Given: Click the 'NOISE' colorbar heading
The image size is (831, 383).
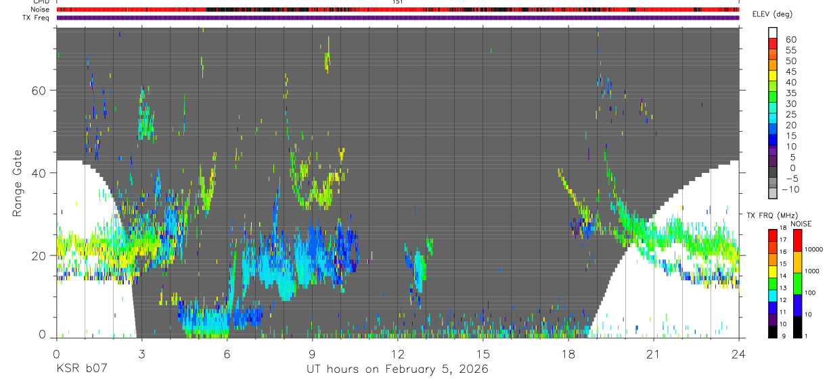Looking at the screenshot, I should 801,224.
